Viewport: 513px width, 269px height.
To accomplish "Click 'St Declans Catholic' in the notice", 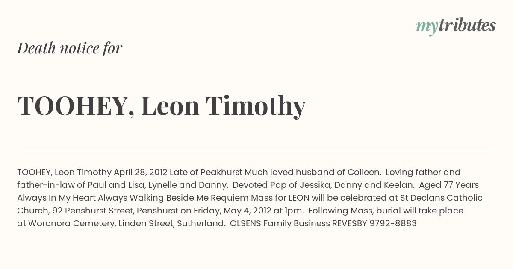I will click(442, 198).
